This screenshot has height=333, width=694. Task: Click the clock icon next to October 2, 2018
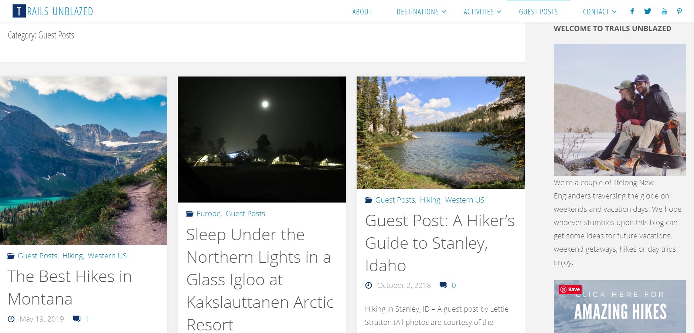coord(368,285)
